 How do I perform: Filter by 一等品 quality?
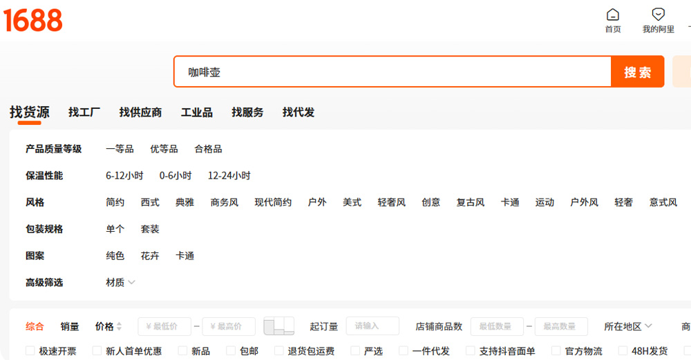click(x=120, y=149)
